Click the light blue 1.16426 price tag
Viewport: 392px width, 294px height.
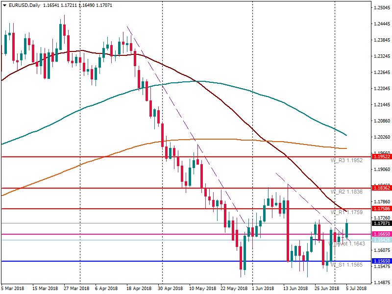tap(382, 240)
